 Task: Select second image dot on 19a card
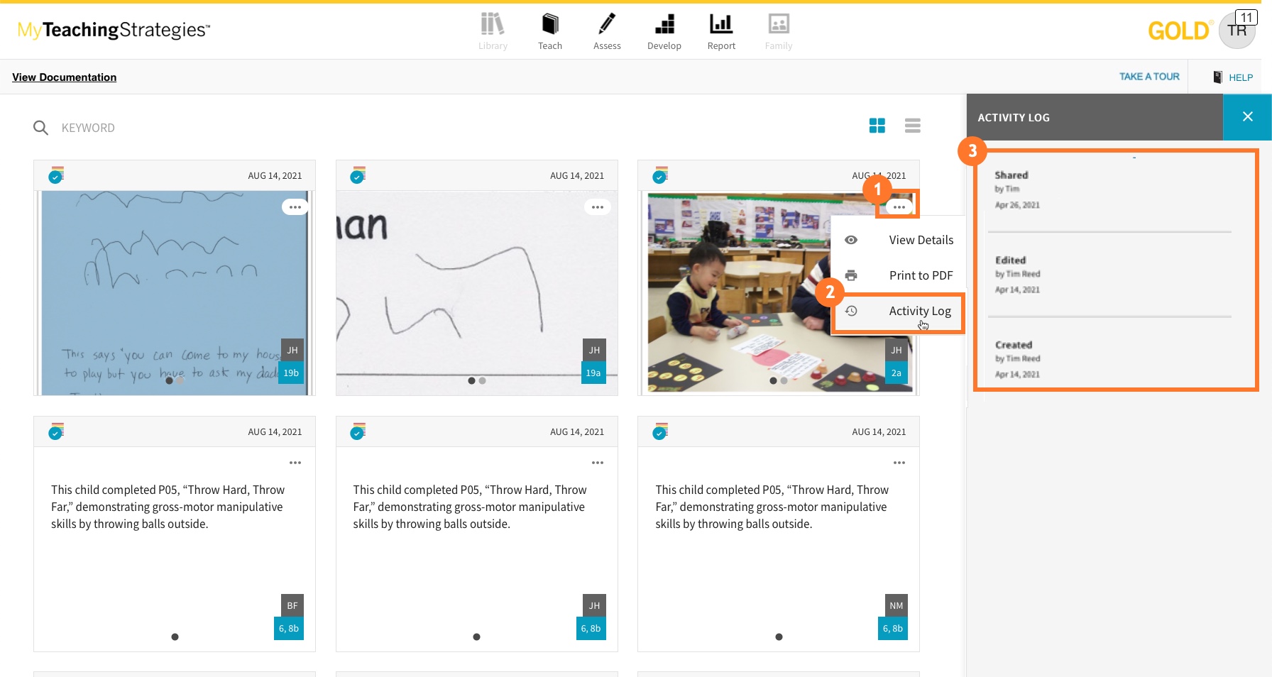pos(483,381)
